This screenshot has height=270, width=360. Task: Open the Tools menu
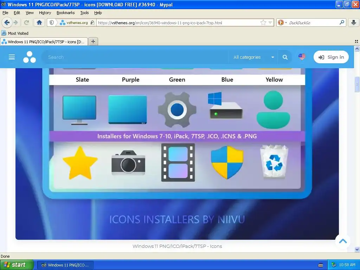84,13
